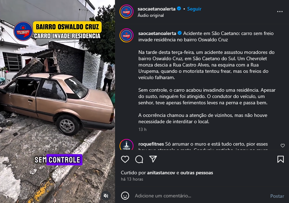Open the saocaetanoalerta profile picture in the header

(x=127, y=12)
